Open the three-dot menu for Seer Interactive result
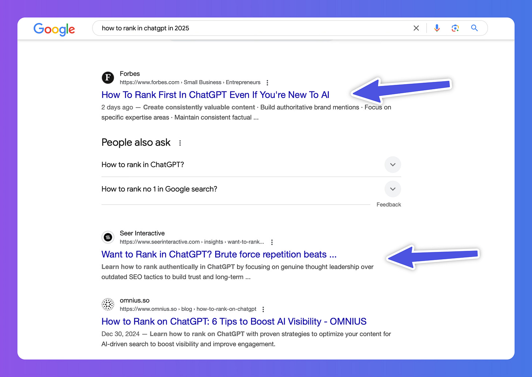The height and width of the screenshot is (377, 532). tap(272, 242)
